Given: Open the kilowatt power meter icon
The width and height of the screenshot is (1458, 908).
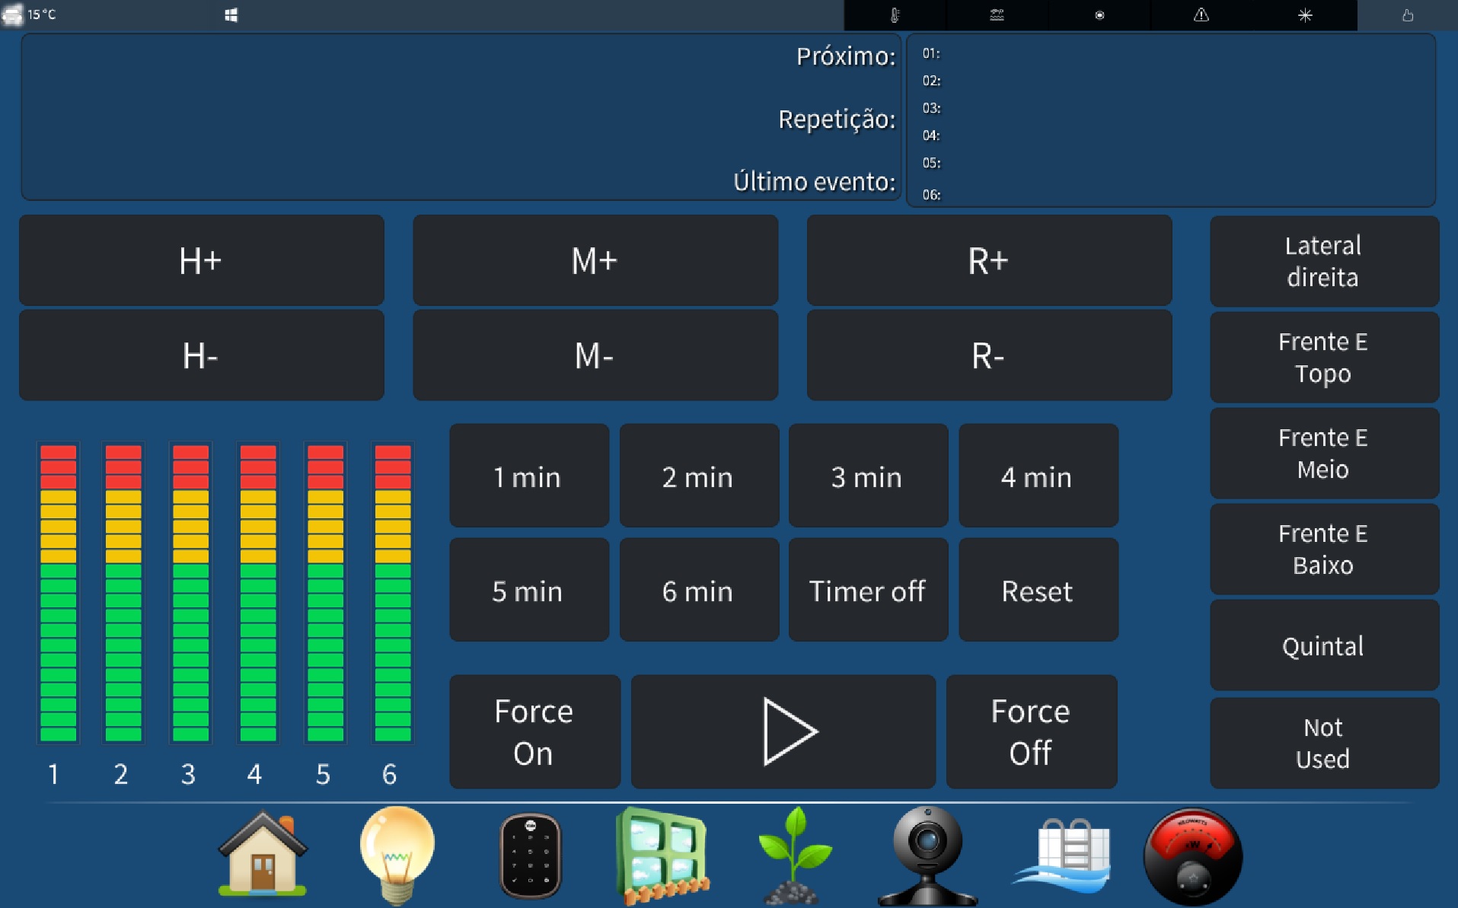Looking at the screenshot, I should 1192,856.
